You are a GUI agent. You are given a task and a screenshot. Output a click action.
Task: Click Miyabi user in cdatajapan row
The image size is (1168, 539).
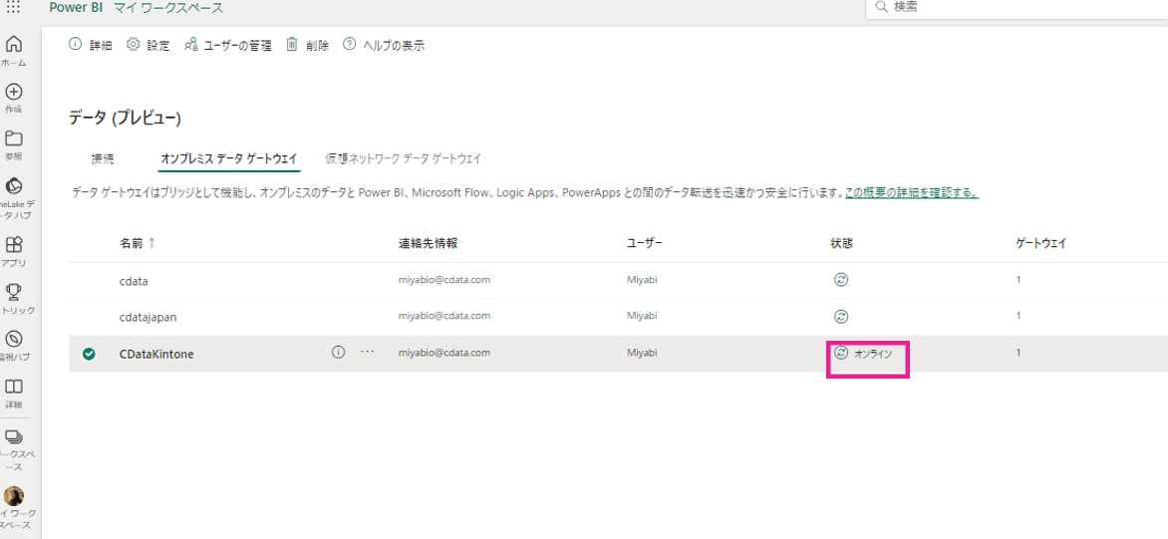point(642,316)
